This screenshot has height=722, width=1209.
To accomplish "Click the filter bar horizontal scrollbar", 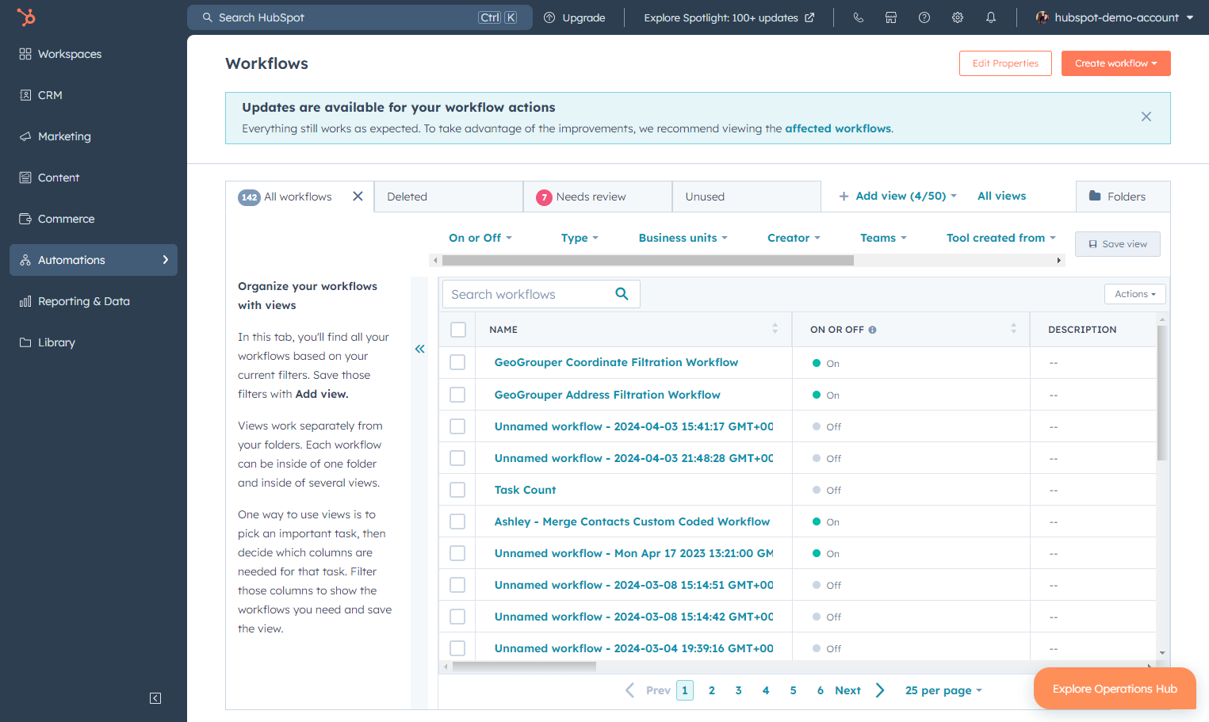I will coord(648,260).
